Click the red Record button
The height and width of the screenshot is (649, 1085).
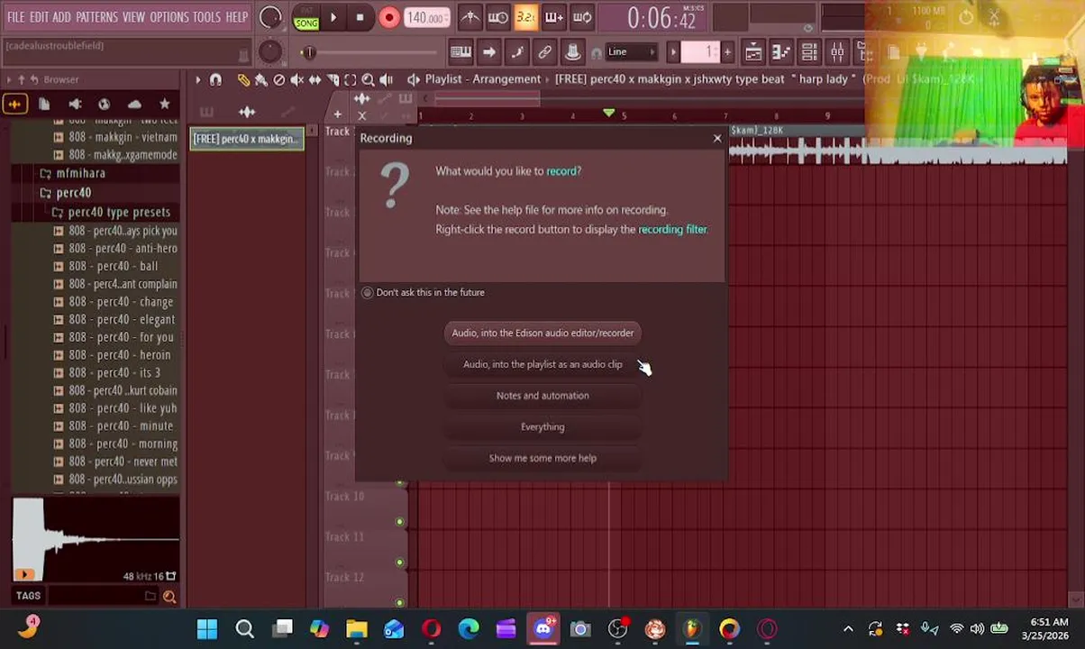pos(389,17)
